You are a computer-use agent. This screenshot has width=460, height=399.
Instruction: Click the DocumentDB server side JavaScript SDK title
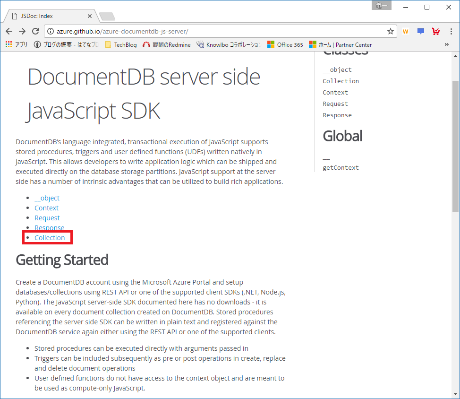[144, 94]
